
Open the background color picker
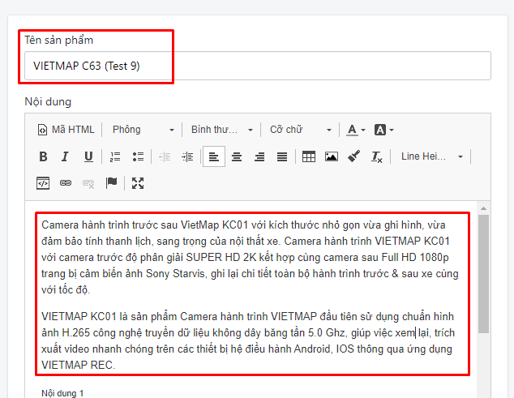[383, 130]
